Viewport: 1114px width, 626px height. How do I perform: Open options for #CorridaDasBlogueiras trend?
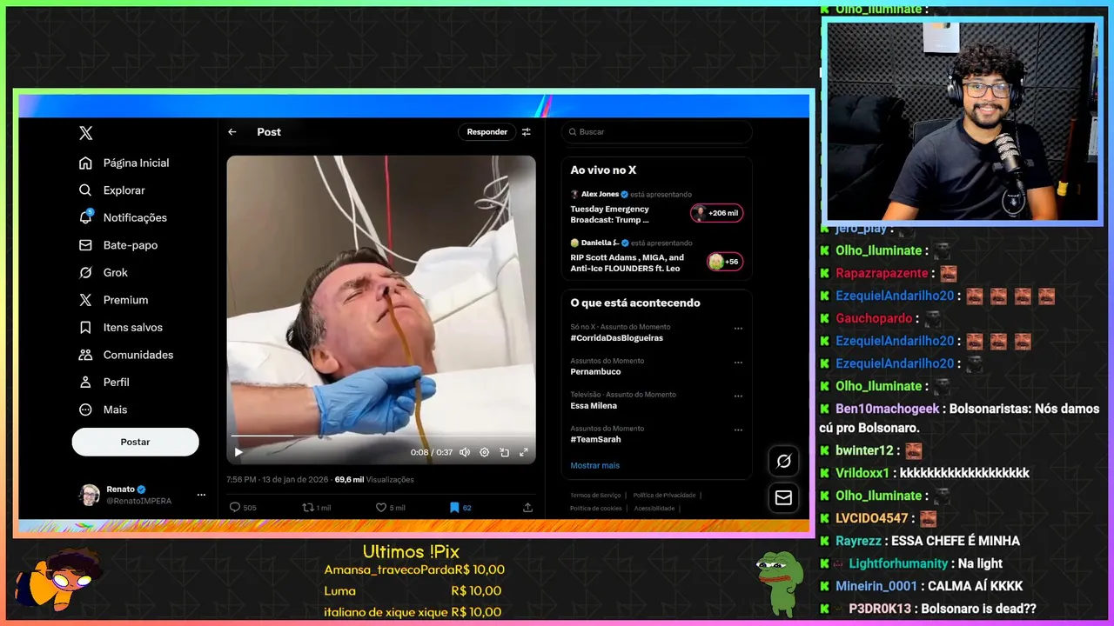click(738, 329)
